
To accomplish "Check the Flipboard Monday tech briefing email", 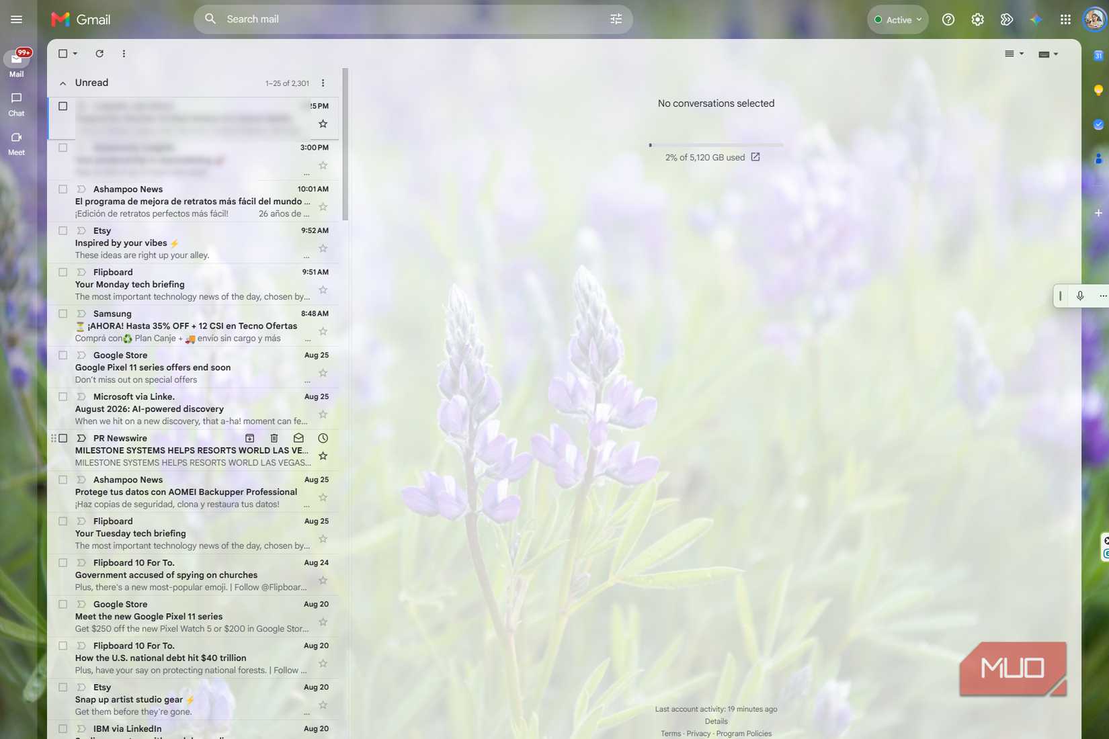I will pos(63,272).
